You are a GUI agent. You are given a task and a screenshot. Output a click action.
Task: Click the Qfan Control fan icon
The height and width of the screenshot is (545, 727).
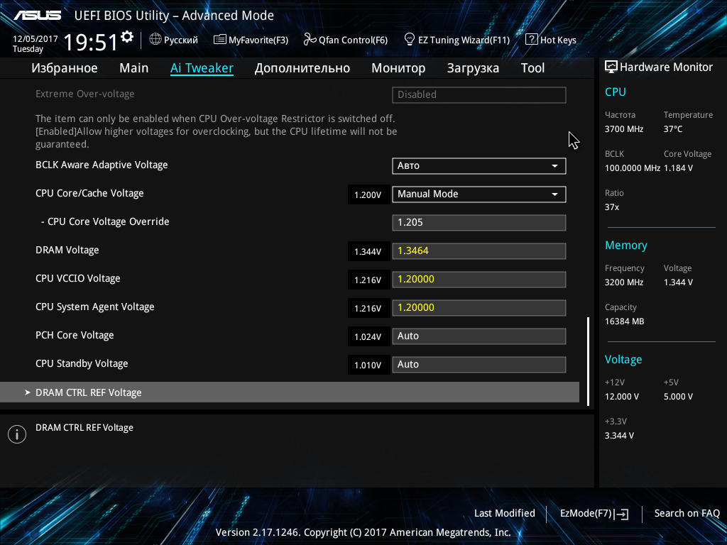[x=310, y=40]
